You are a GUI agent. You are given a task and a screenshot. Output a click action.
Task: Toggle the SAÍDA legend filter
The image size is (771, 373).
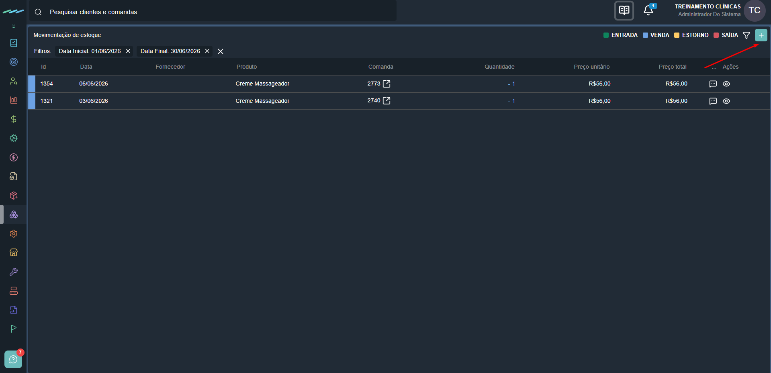point(726,35)
